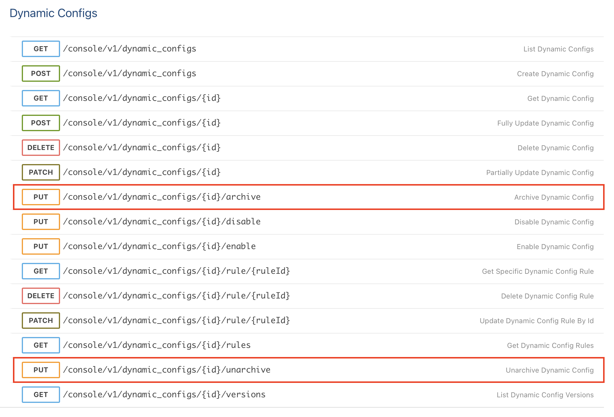Click PUT badge for Disable Dynamic Config
This screenshot has height=417, width=614.
pyautogui.click(x=41, y=222)
